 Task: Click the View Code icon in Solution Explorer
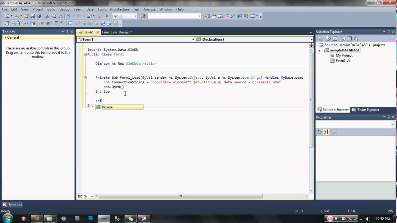click(343, 38)
